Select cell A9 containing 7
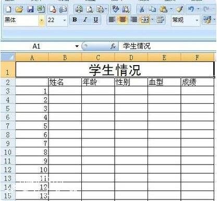The width and height of the screenshot is (221, 201). pos(32,143)
